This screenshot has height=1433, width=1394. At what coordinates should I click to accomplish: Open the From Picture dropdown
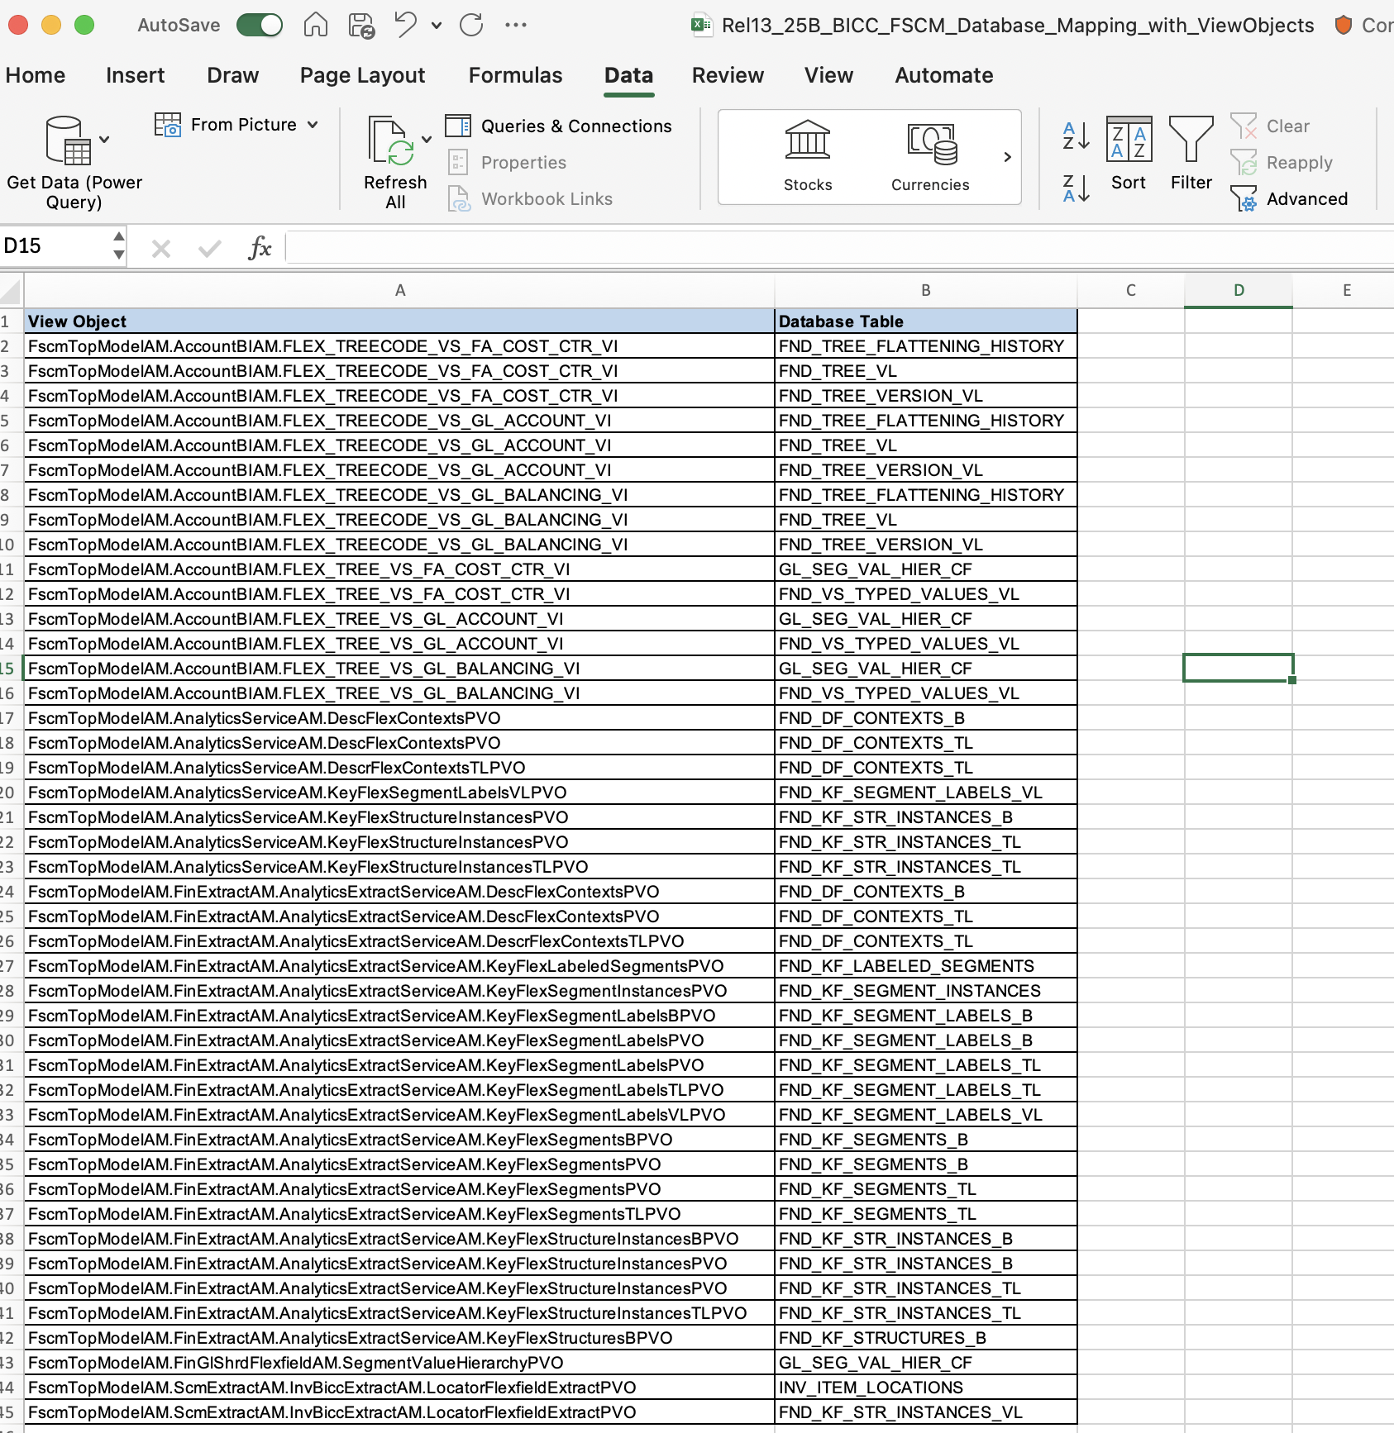pyautogui.click(x=313, y=125)
